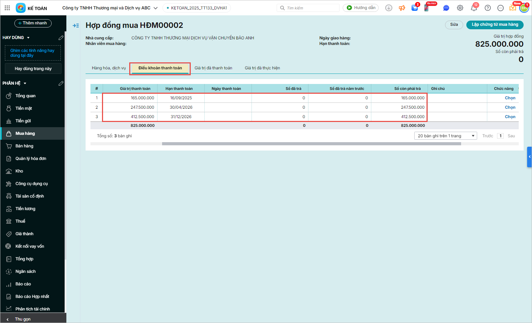Collapse the PHÂN HỆ section arrow
The width and height of the screenshot is (532, 323).
(x=25, y=83)
